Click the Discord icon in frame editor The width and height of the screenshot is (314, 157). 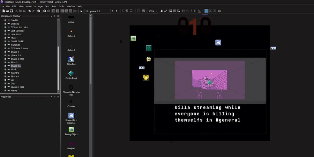tap(218, 42)
